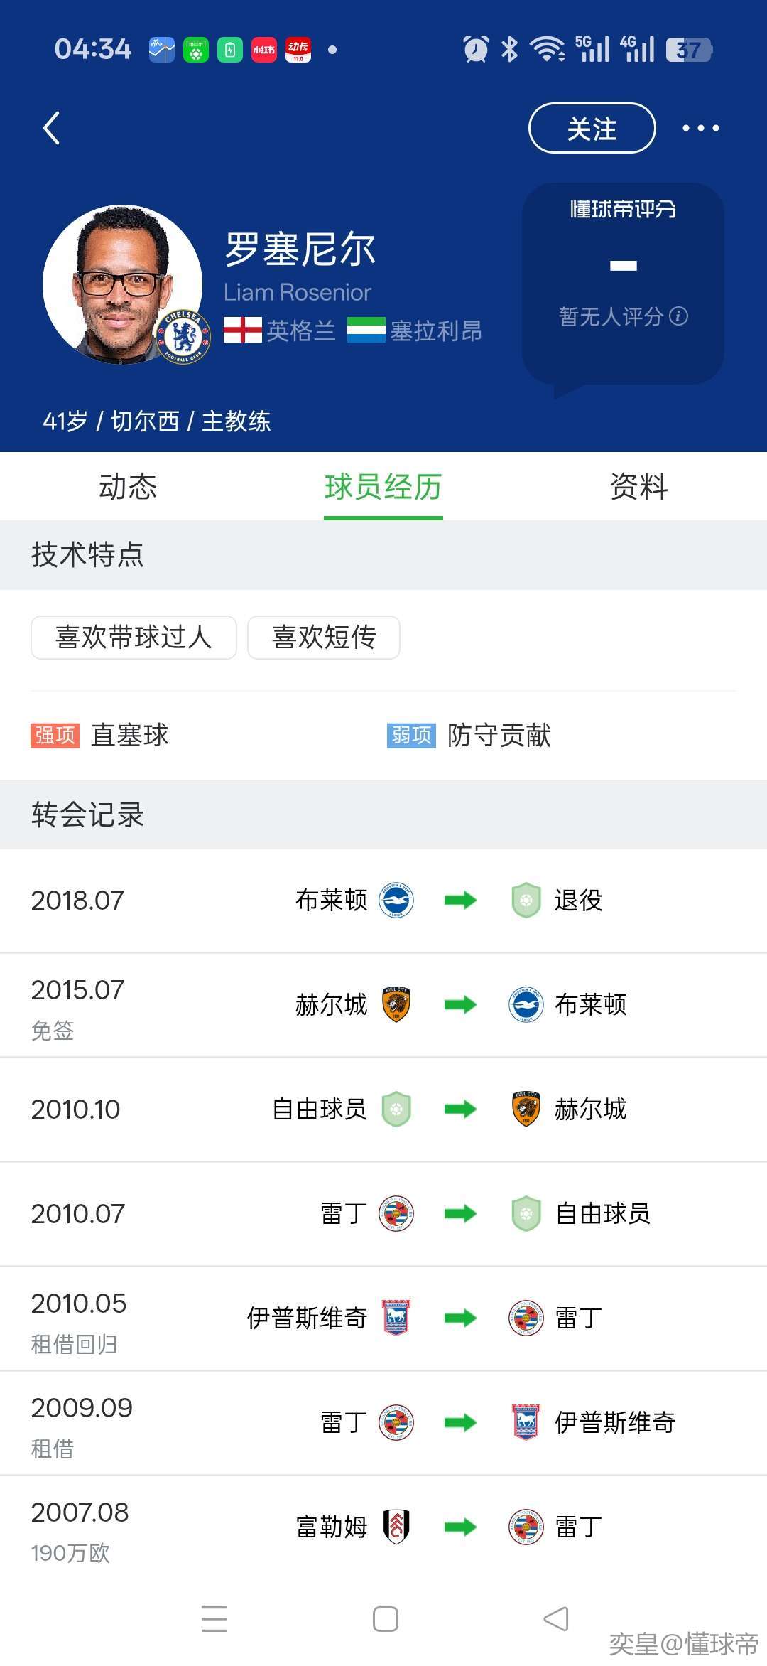
Task: Tap Hull City crest in 2015.07 row
Action: point(396,1005)
